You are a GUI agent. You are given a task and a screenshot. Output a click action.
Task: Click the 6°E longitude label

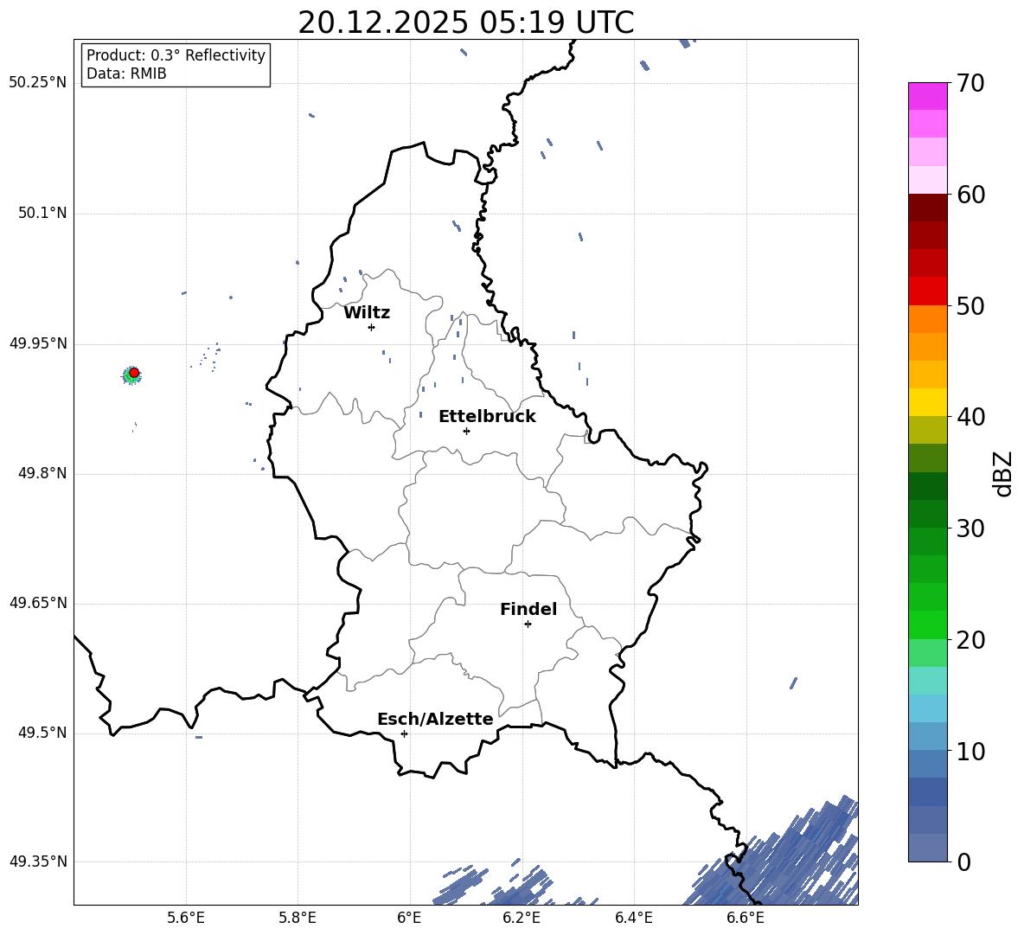(409, 919)
